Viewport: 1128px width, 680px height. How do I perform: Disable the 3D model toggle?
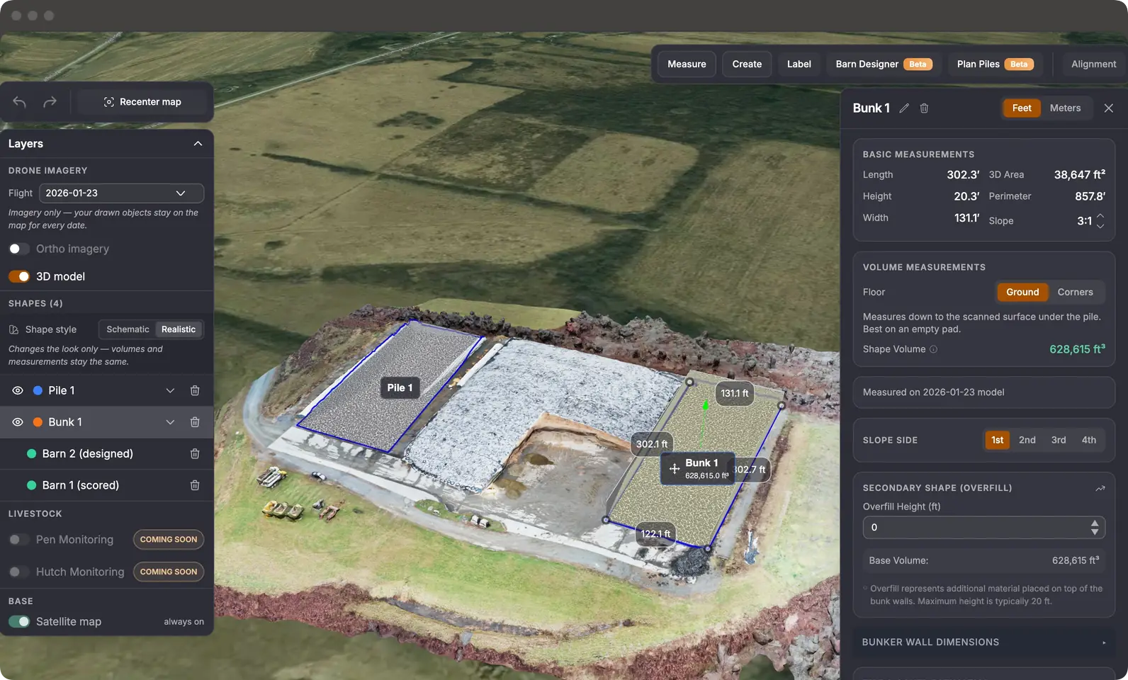tap(19, 276)
